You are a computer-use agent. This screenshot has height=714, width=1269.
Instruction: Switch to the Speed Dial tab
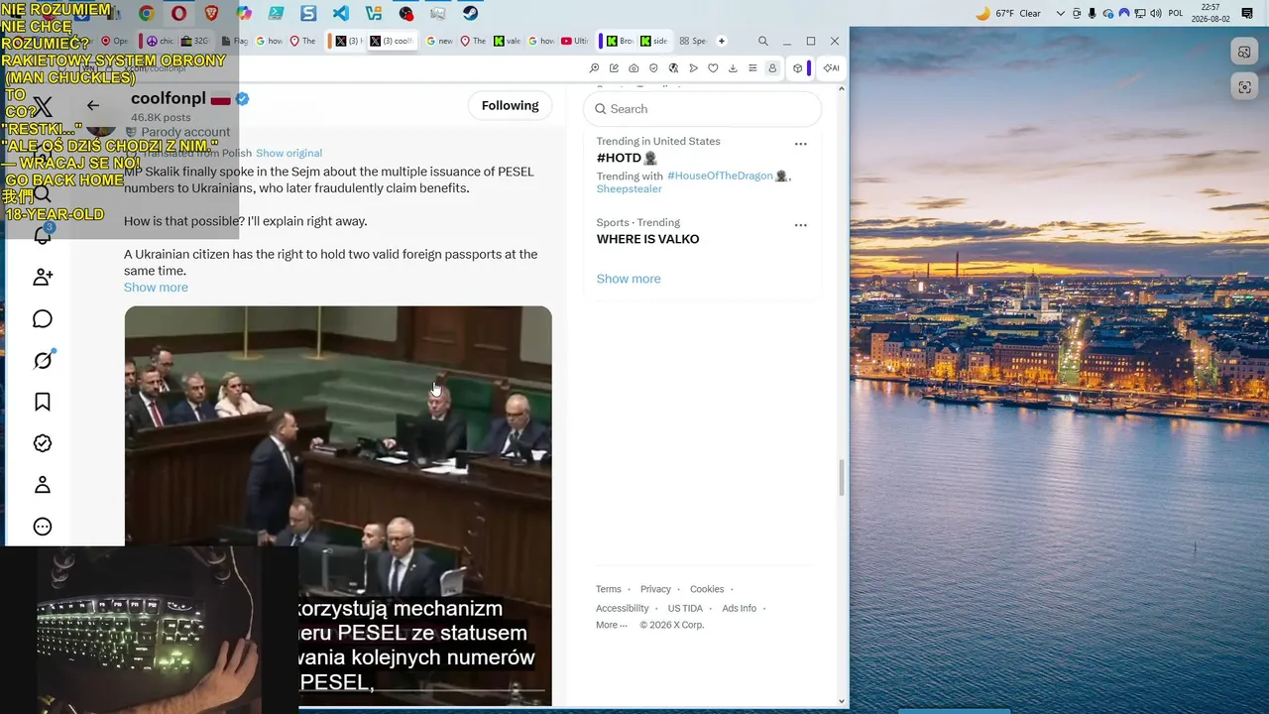pyautogui.click(x=692, y=41)
